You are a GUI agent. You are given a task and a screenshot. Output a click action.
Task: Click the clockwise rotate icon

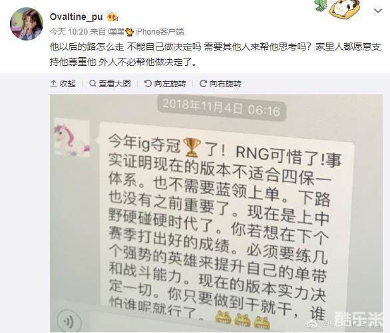coord(203,84)
